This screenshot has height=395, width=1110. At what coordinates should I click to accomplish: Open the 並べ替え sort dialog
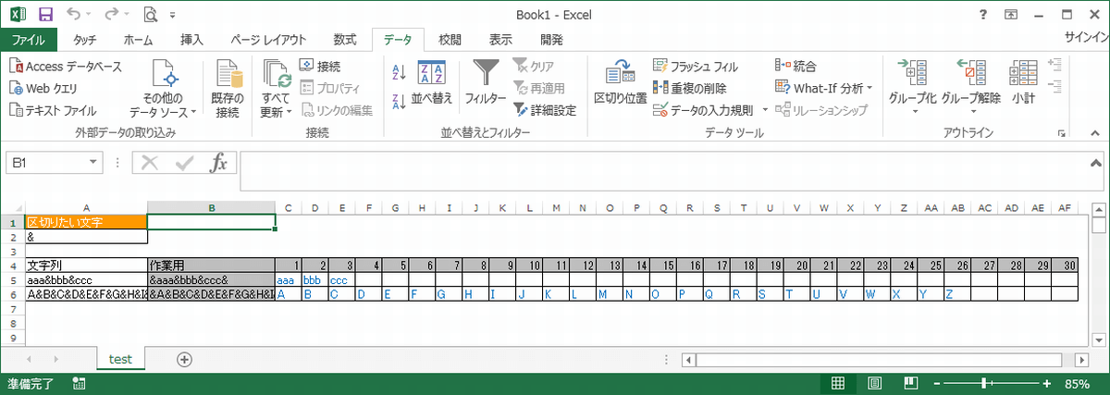tap(432, 83)
